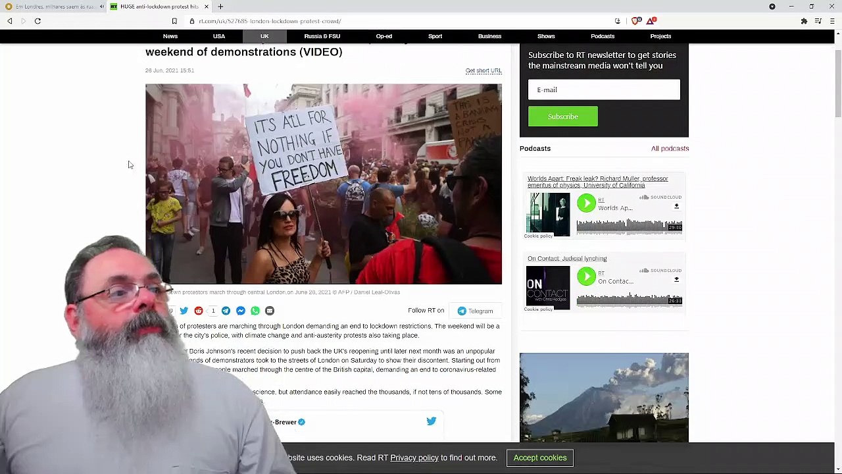This screenshot has width=842, height=474.
Task: Open the Op-ed section
Action: click(384, 36)
